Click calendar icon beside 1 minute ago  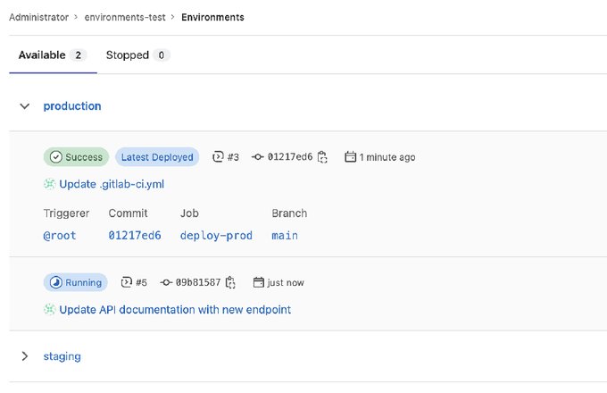pyautogui.click(x=350, y=157)
